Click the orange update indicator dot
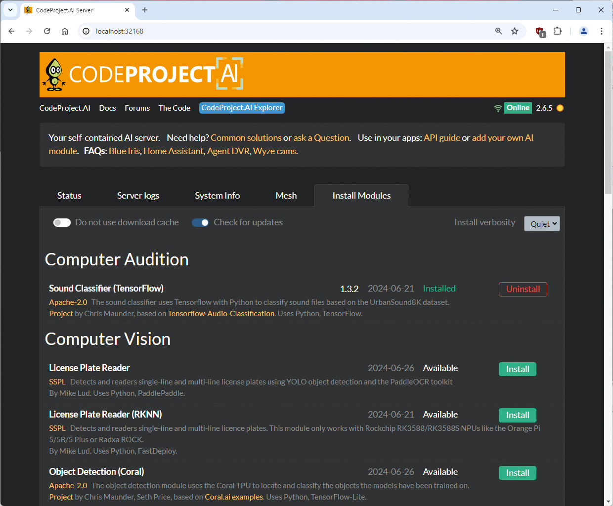This screenshot has width=613, height=506. 560,108
